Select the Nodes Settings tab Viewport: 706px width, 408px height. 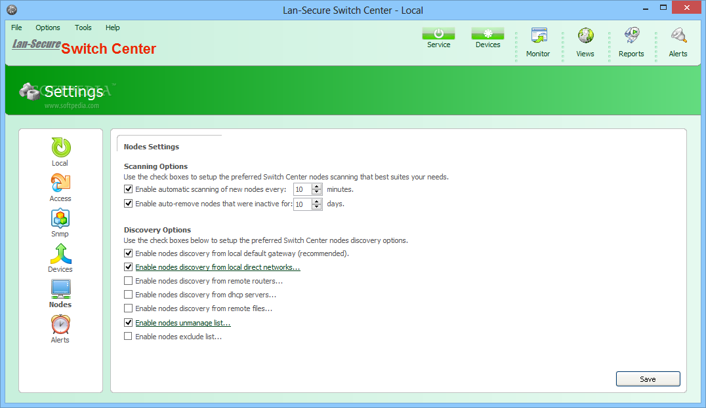[x=152, y=147]
